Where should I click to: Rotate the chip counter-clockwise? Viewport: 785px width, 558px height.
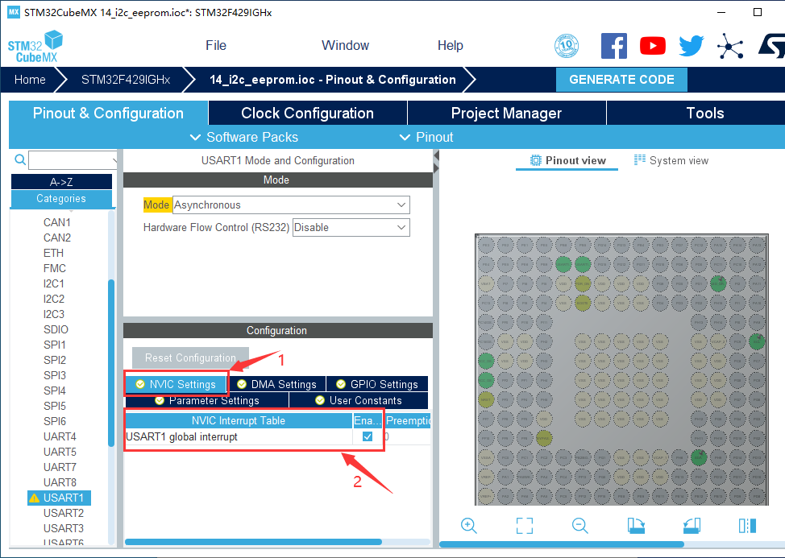click(x=692, y=526)
